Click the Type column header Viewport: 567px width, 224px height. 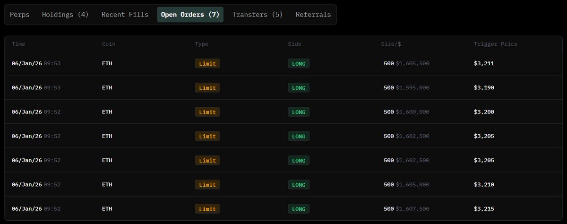(x=201, y=44)
